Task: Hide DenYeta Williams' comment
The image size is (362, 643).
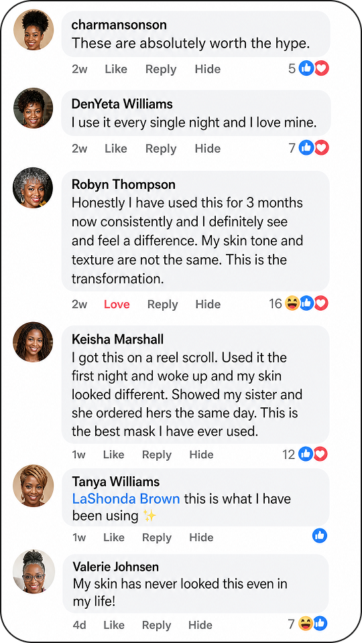Action: [x=208, y=149]
